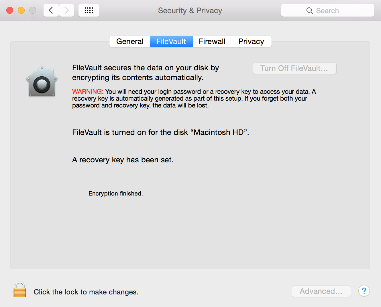Click the Security & Privacy window title
This screenshot has height=307, width=381.
click(x=190, y=11)
